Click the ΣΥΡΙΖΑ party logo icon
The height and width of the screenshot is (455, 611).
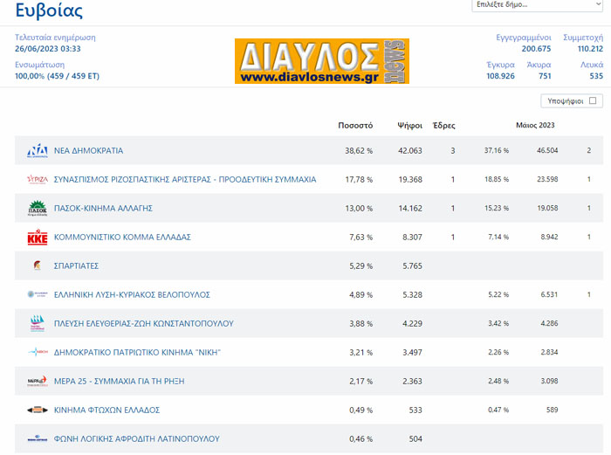tap(37, 179)
